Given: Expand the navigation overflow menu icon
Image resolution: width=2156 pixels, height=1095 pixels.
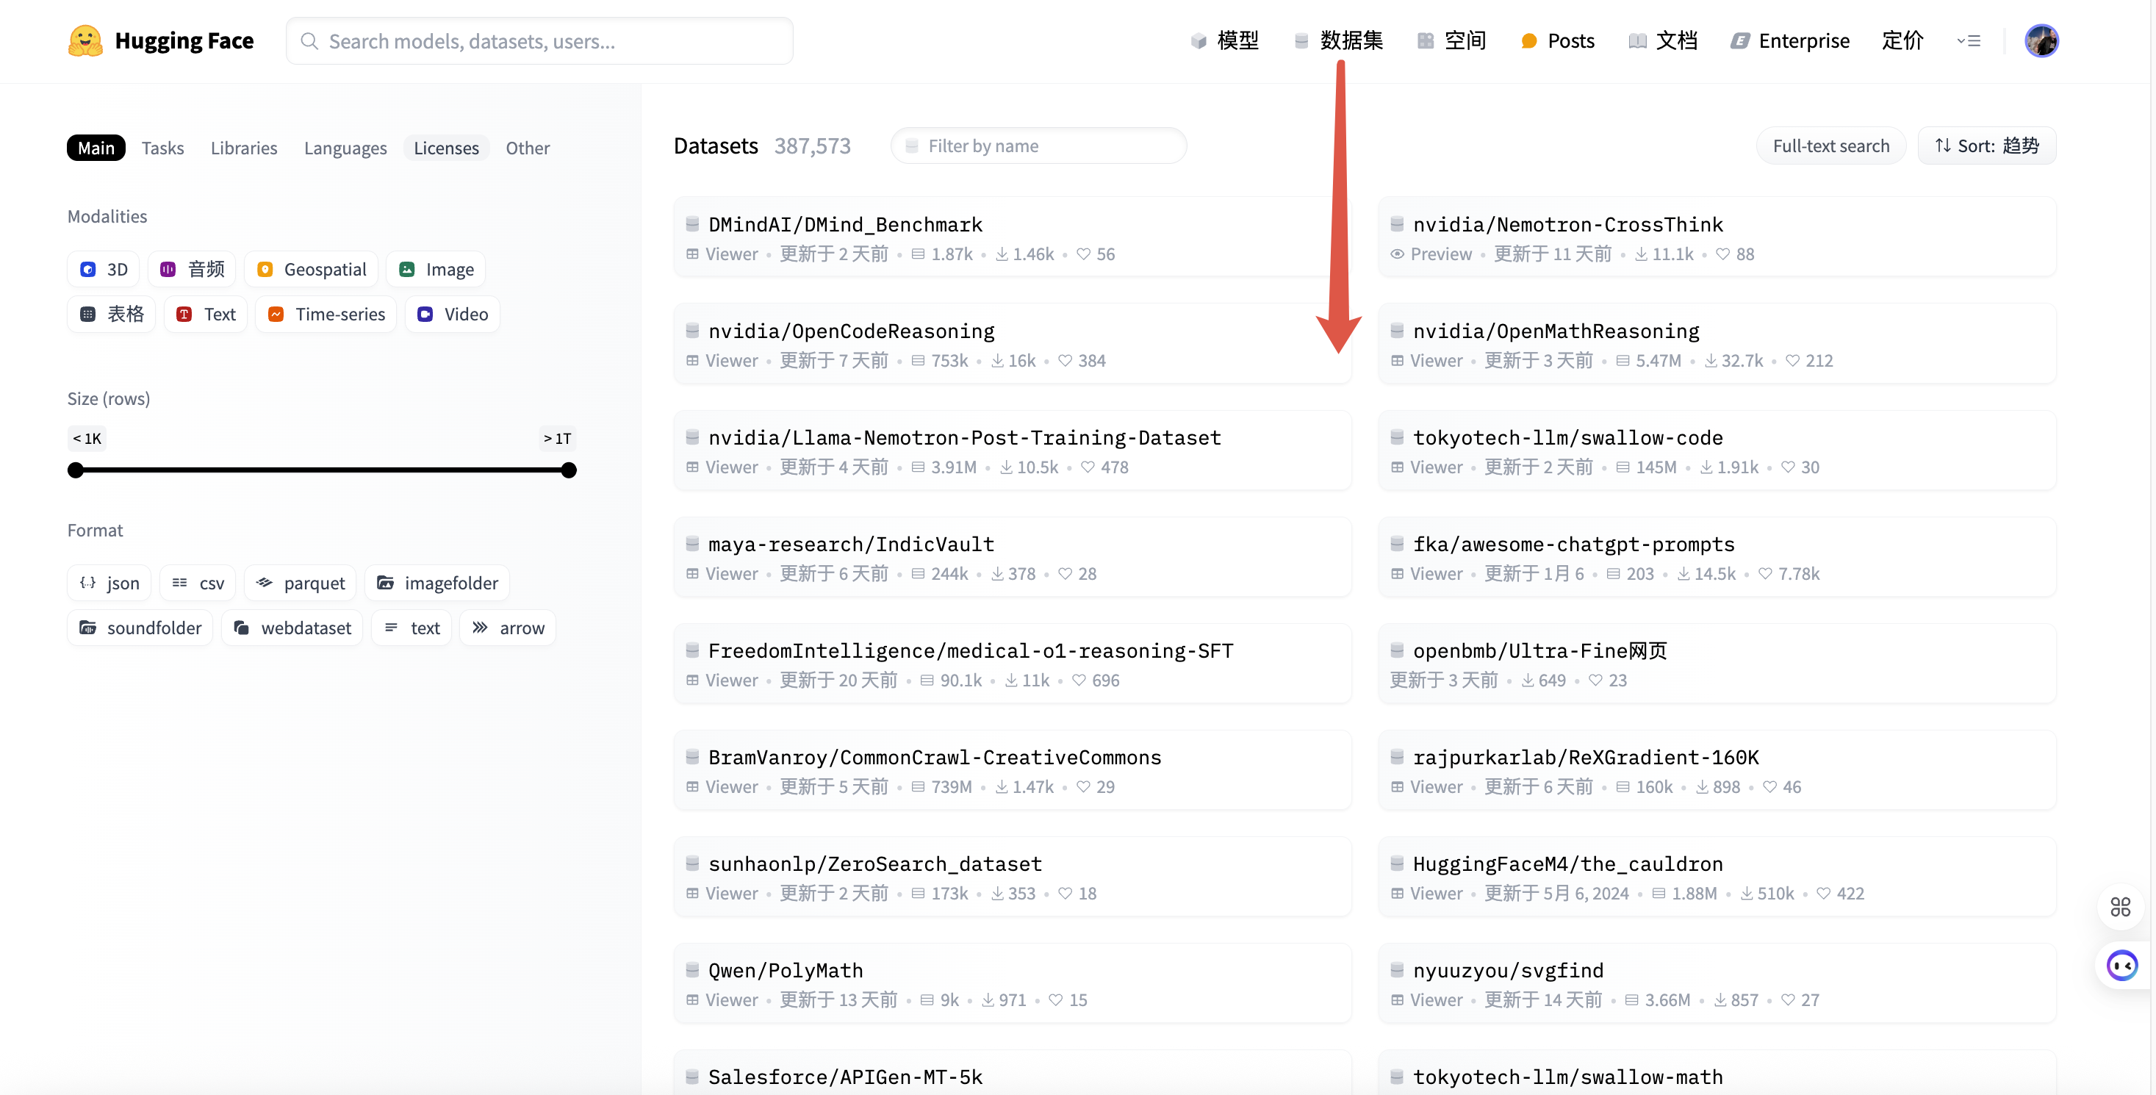Looking at the screenshot, I should click(x=1969, y=40).
